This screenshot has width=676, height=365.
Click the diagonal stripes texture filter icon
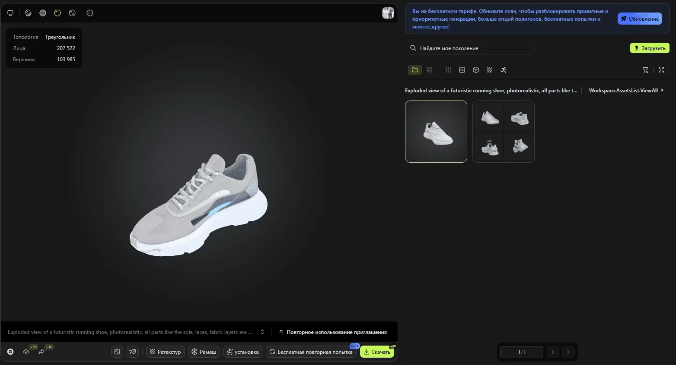click(x=490, y=70)
